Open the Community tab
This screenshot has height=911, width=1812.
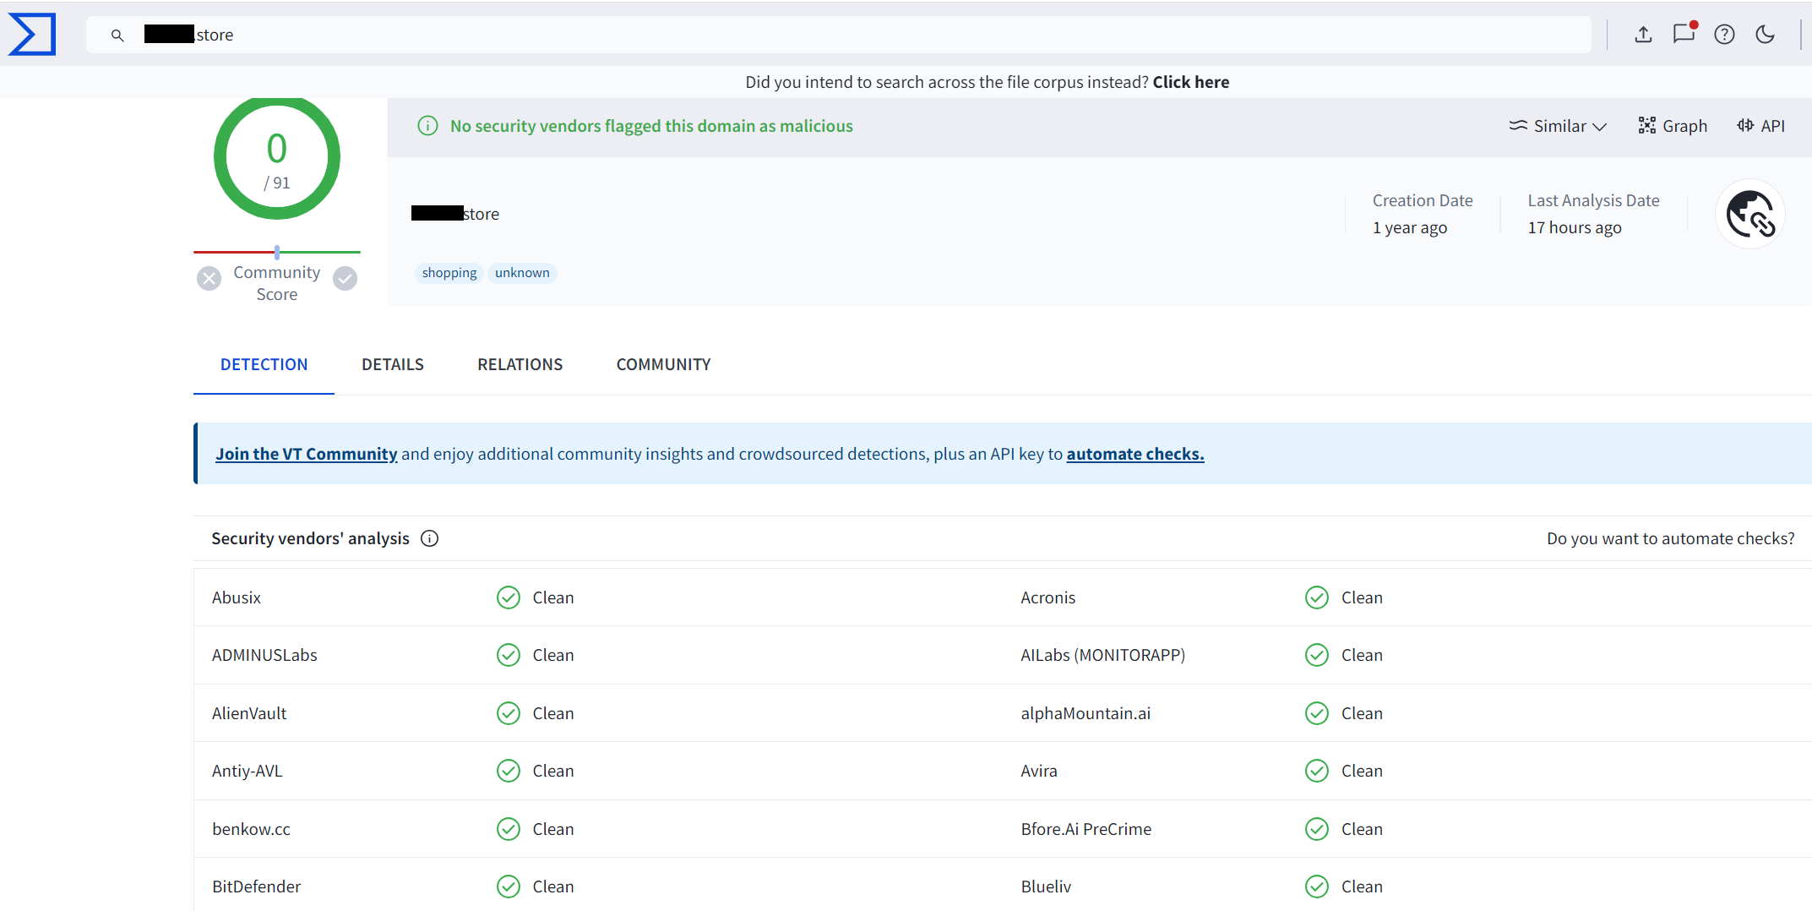tap(663, 364)
